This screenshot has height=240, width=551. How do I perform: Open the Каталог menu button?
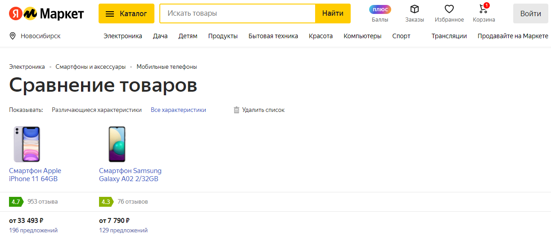pyautogui.click(x=126, y=13)
